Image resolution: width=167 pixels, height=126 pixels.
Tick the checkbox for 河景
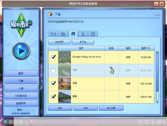[x=53, y=71]
